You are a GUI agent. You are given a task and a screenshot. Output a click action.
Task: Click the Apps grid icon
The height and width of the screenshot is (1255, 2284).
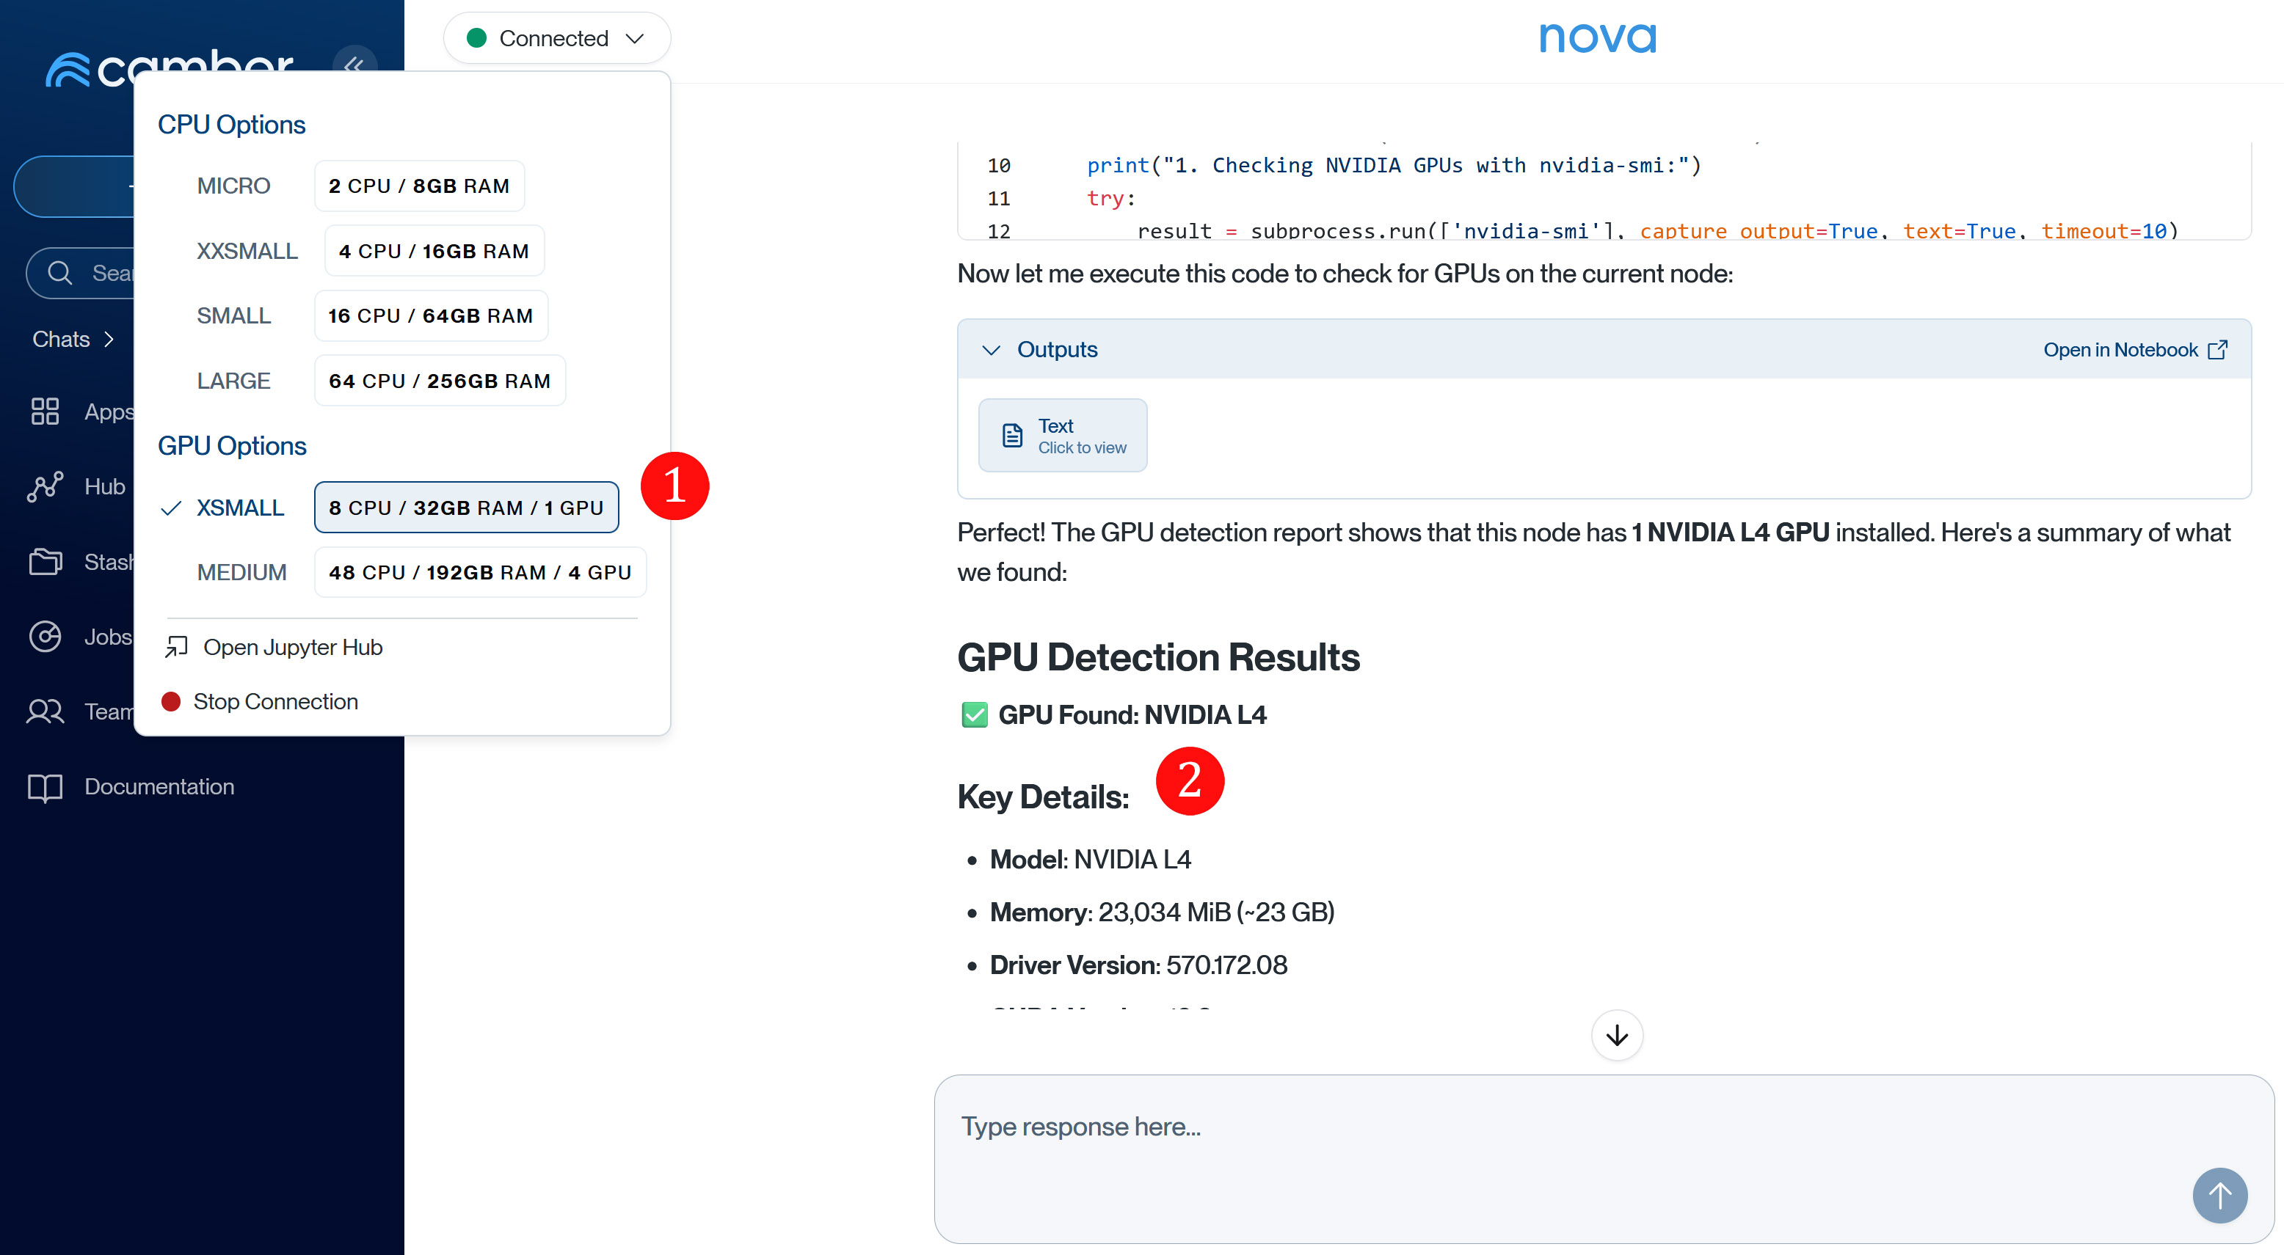44,411
